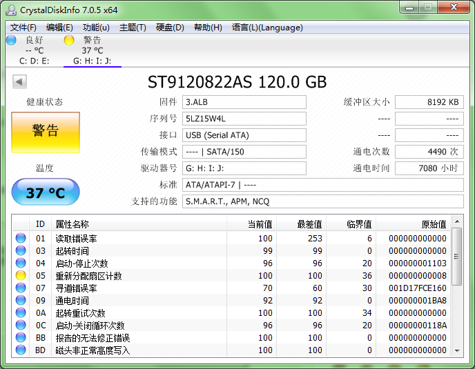475x369 pixels.
Task: Click the blue status icon for ID 0A
Action: click(21, 312)
